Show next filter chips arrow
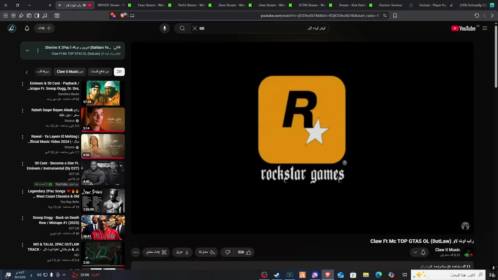The height and width of the screenshot is (280, 498). click(x=26, y=72)
